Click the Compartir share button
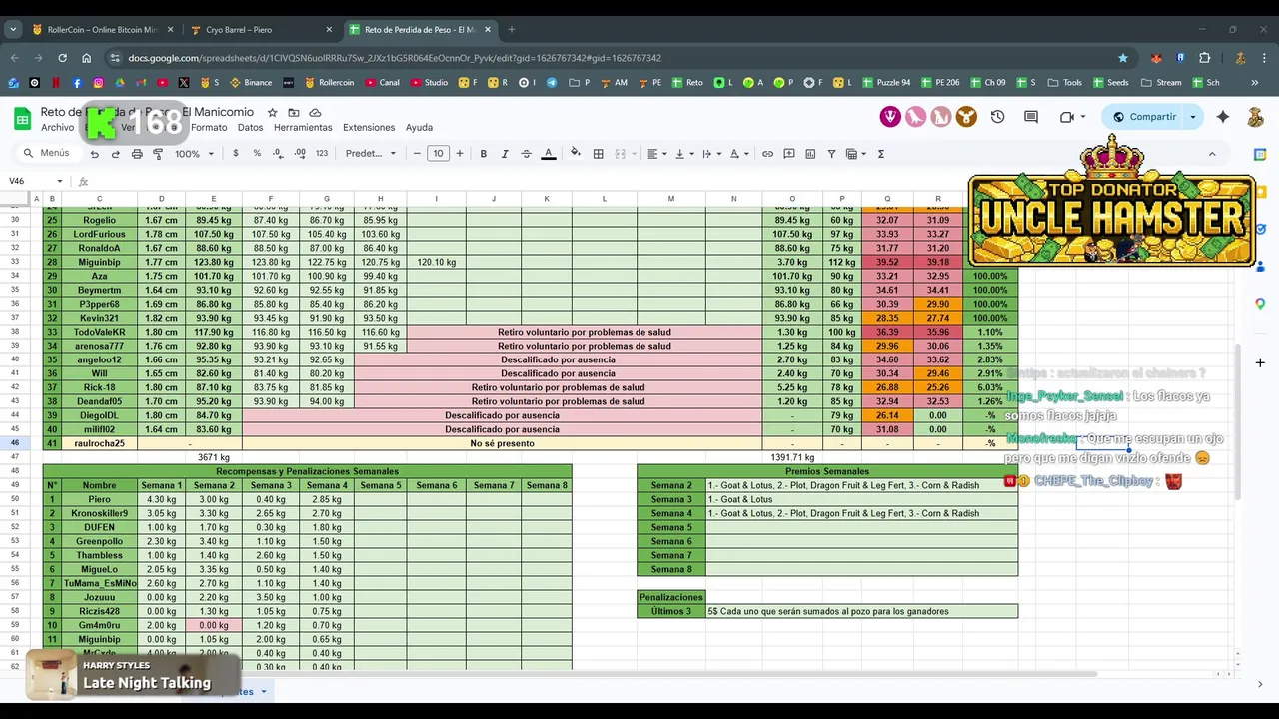The image size is (1279, 719). [x=1144, y=117]
